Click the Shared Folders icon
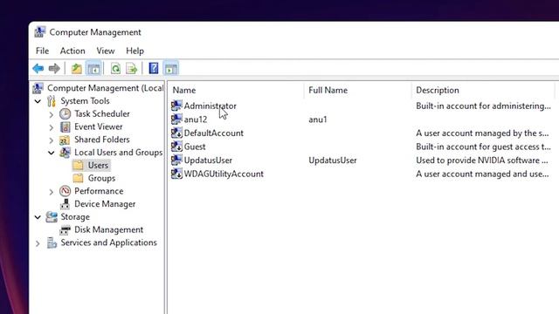Image resolution: width=559 pixels, height=314 pixels. [65, 140]
